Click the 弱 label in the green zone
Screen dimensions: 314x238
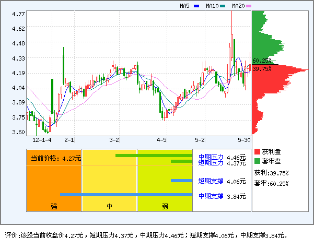tap(165, 206)
